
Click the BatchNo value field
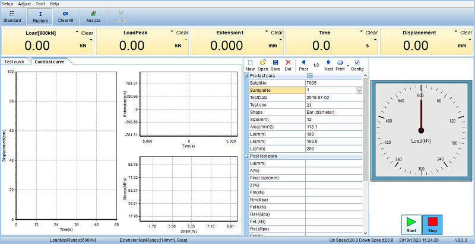(334, 83)
